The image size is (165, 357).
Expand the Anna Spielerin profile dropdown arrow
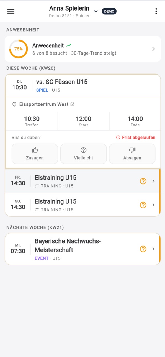(96, 11)
